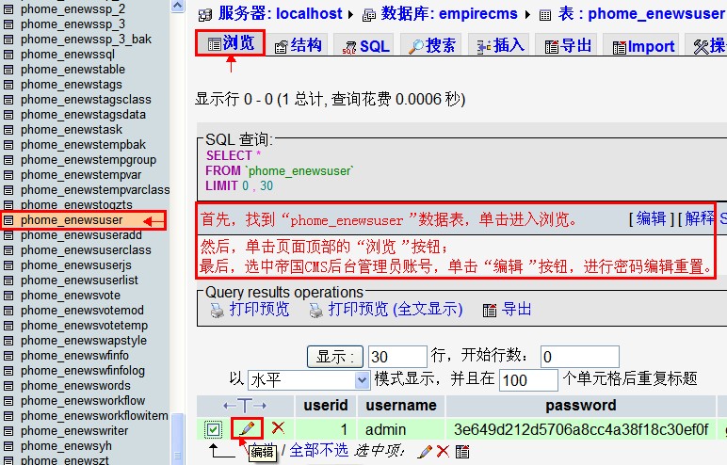Screen dimensions: 727x465
Task: Click the 全部不选 link
Action: [x=319, y=451]
